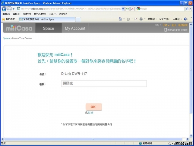Stop loading with the red X button
This screenshot has height=146, width=194.
pos(132,9)
